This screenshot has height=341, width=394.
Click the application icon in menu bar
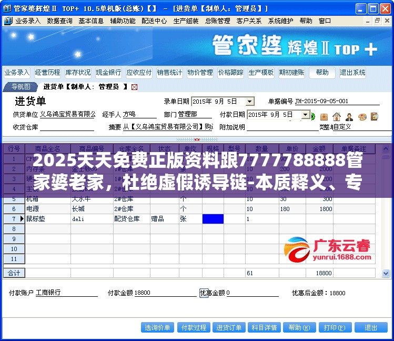click(x=8, y=21)
